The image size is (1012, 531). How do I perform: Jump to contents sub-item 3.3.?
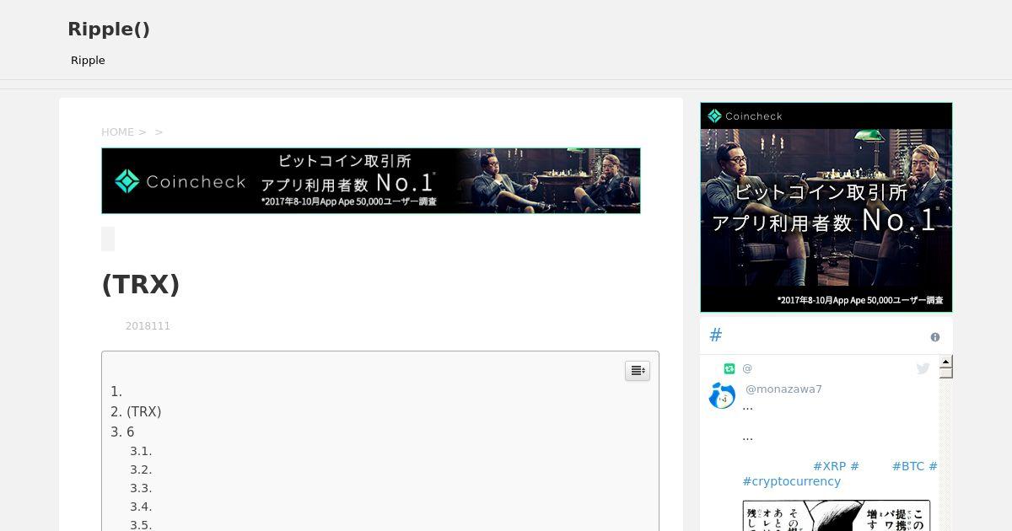[141, 488]
